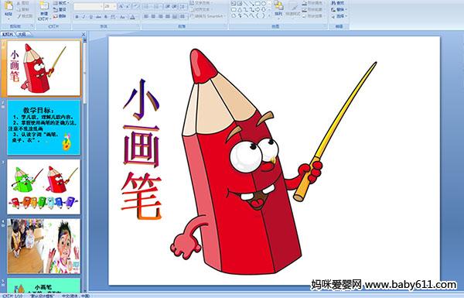Select the rectangle shape in the shapes gallery
The width and height of the screenshot is (464, 298).
point(258,4)
